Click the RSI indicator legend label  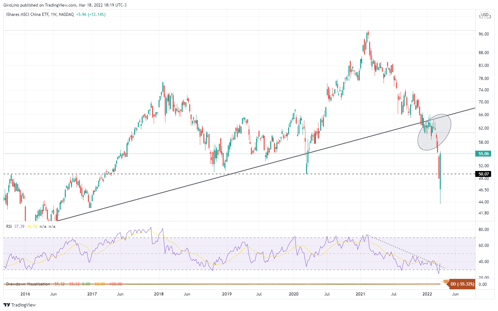[9, 227]
